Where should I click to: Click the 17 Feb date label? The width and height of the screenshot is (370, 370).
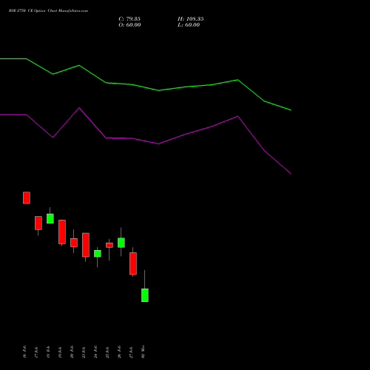coord(36,351)
